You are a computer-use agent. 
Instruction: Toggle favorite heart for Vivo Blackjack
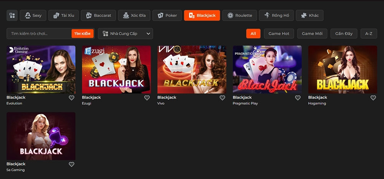pyautogui.click(x=222, y=98)
